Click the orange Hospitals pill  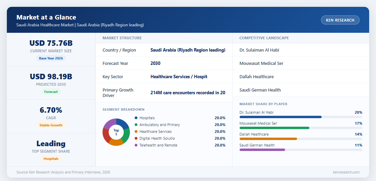[51, 159]
